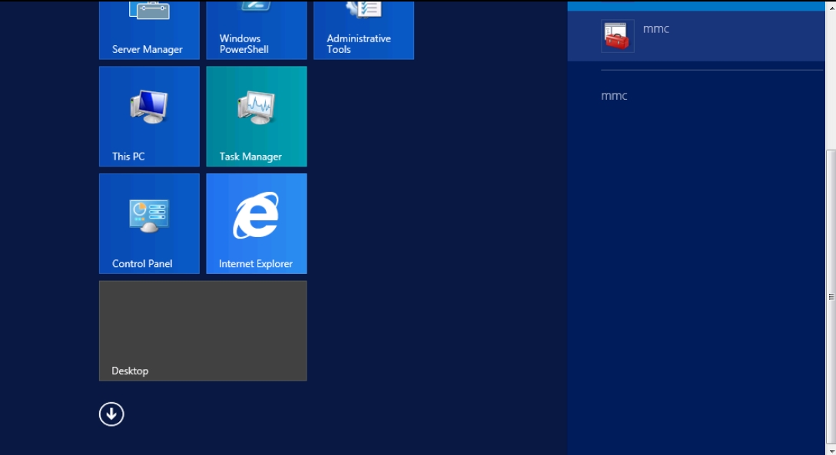Select the "Control Panel" label text
836x455 pixels.
point(142,264)
